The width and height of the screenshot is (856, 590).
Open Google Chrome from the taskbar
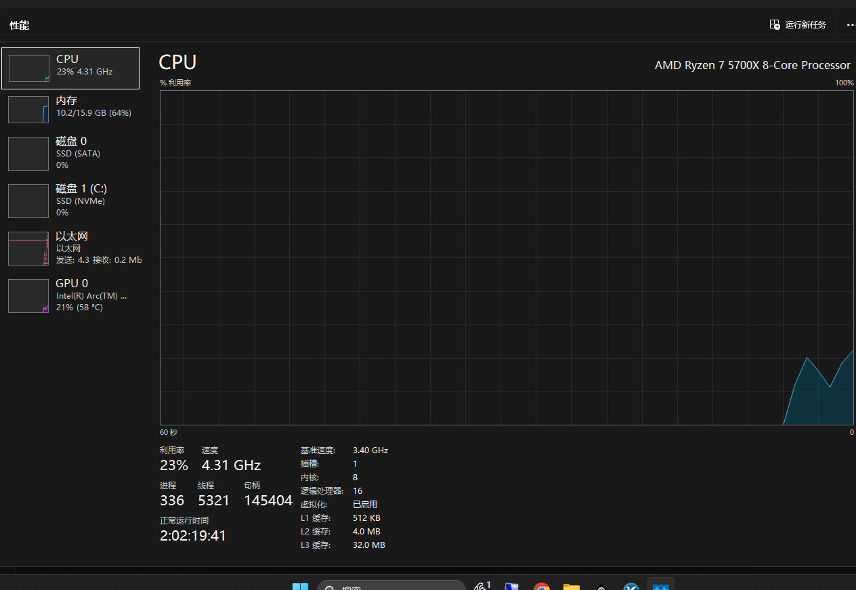coord(541,587)
